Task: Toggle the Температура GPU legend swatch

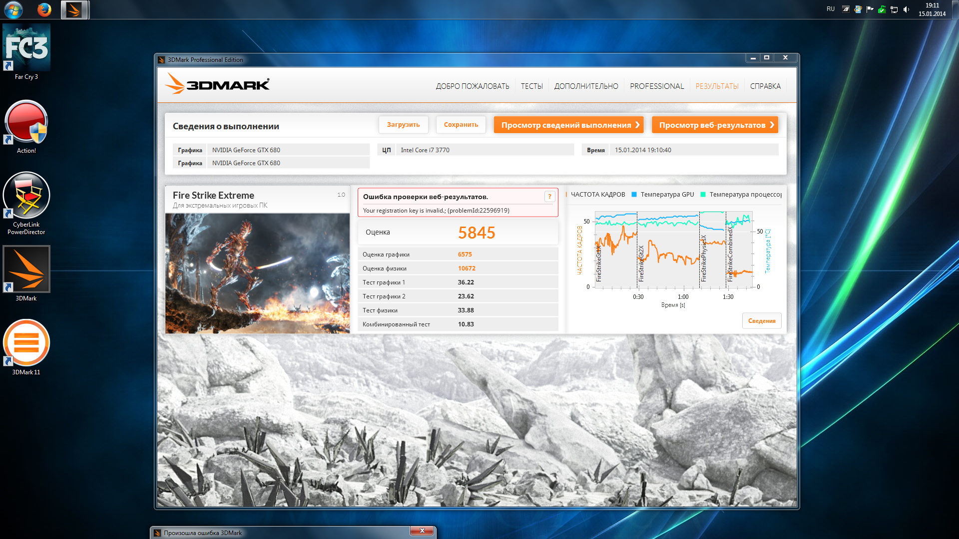Action: (x=634, y=195)
